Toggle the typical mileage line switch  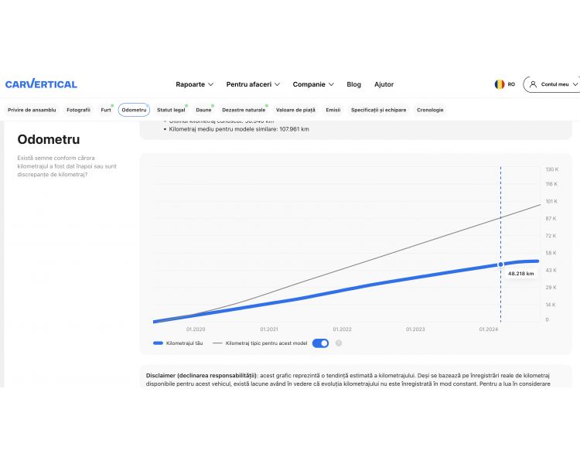(x=320, y=343)
